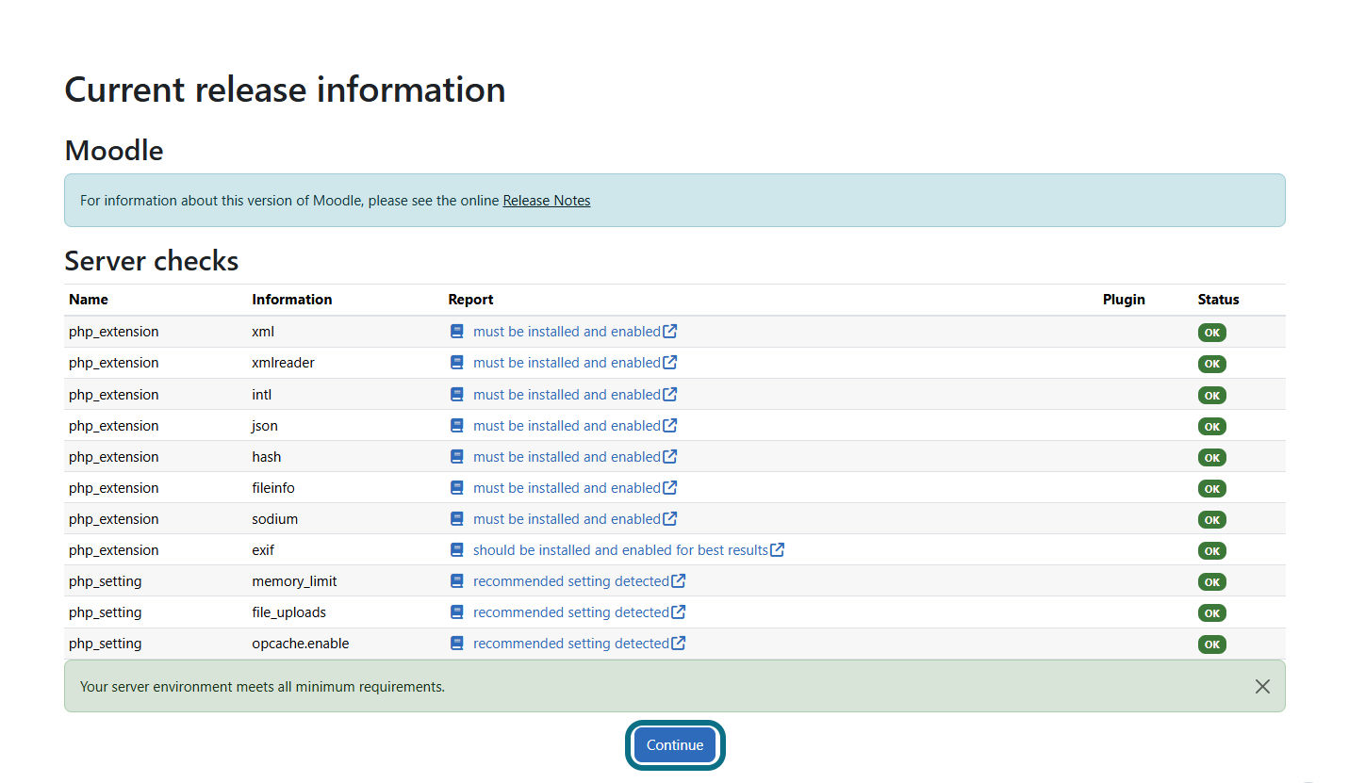Click the 'xmlreader' information cell

tap(283, 363)
